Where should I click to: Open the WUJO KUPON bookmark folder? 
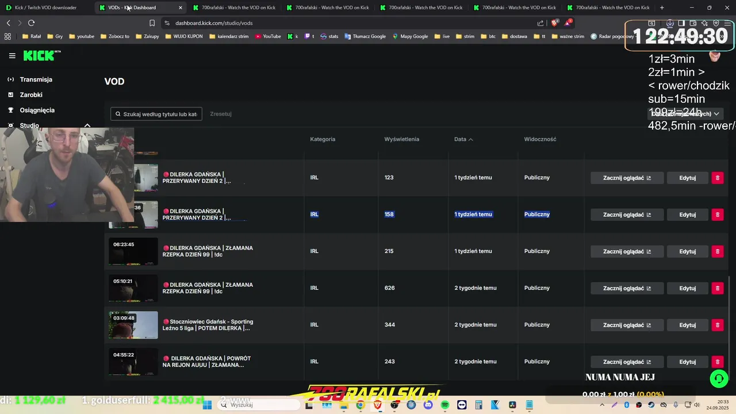click(183, 36)
